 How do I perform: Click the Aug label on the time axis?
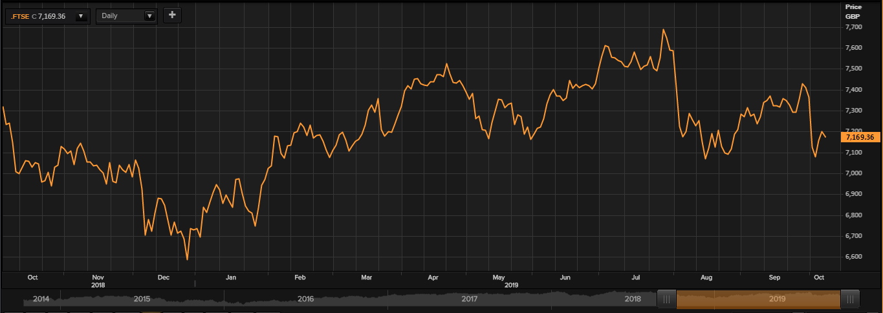coord(706,277)
